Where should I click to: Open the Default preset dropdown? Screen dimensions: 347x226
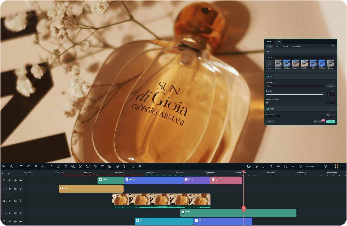click(x=300, y=57)
